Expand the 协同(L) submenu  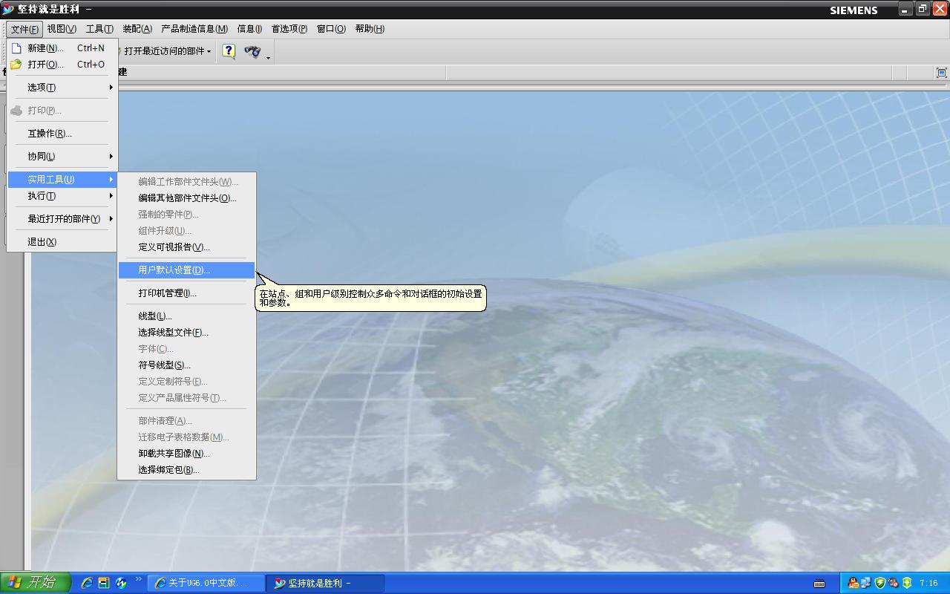tap(62, 156)
